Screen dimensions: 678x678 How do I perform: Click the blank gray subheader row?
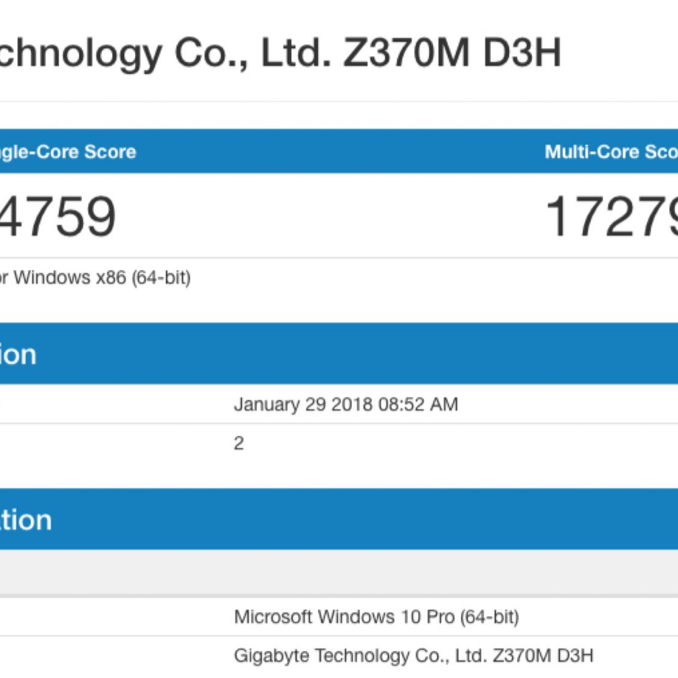339,572
